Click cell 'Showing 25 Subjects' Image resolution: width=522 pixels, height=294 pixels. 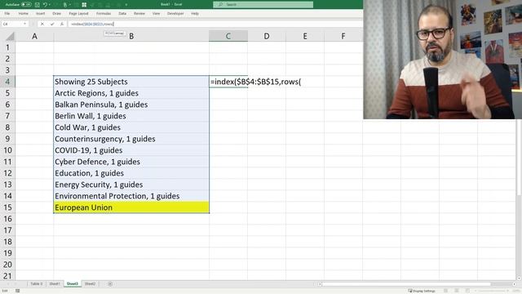(x=131, y=82)
